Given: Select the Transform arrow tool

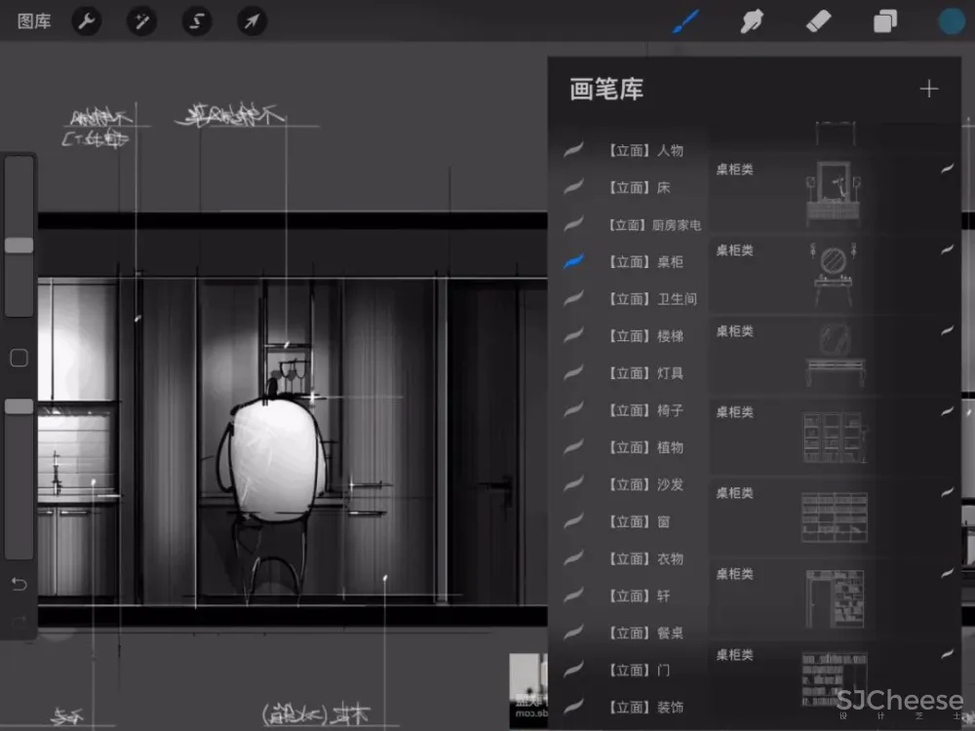Looking at the screenshot, I should coord(253,21).
